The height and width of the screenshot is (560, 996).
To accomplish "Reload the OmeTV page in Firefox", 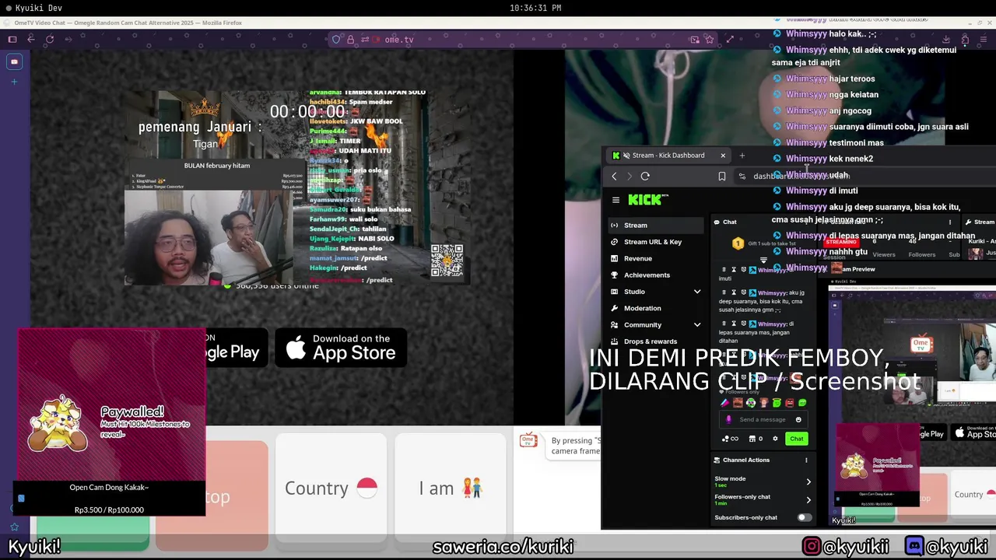I will click(50, 40).
